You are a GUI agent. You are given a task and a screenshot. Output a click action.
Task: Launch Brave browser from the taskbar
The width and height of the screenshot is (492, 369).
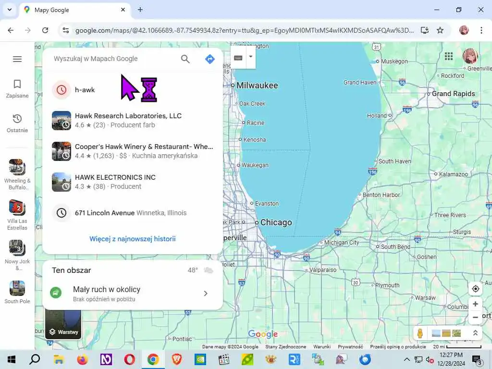(x=177, y=359)
